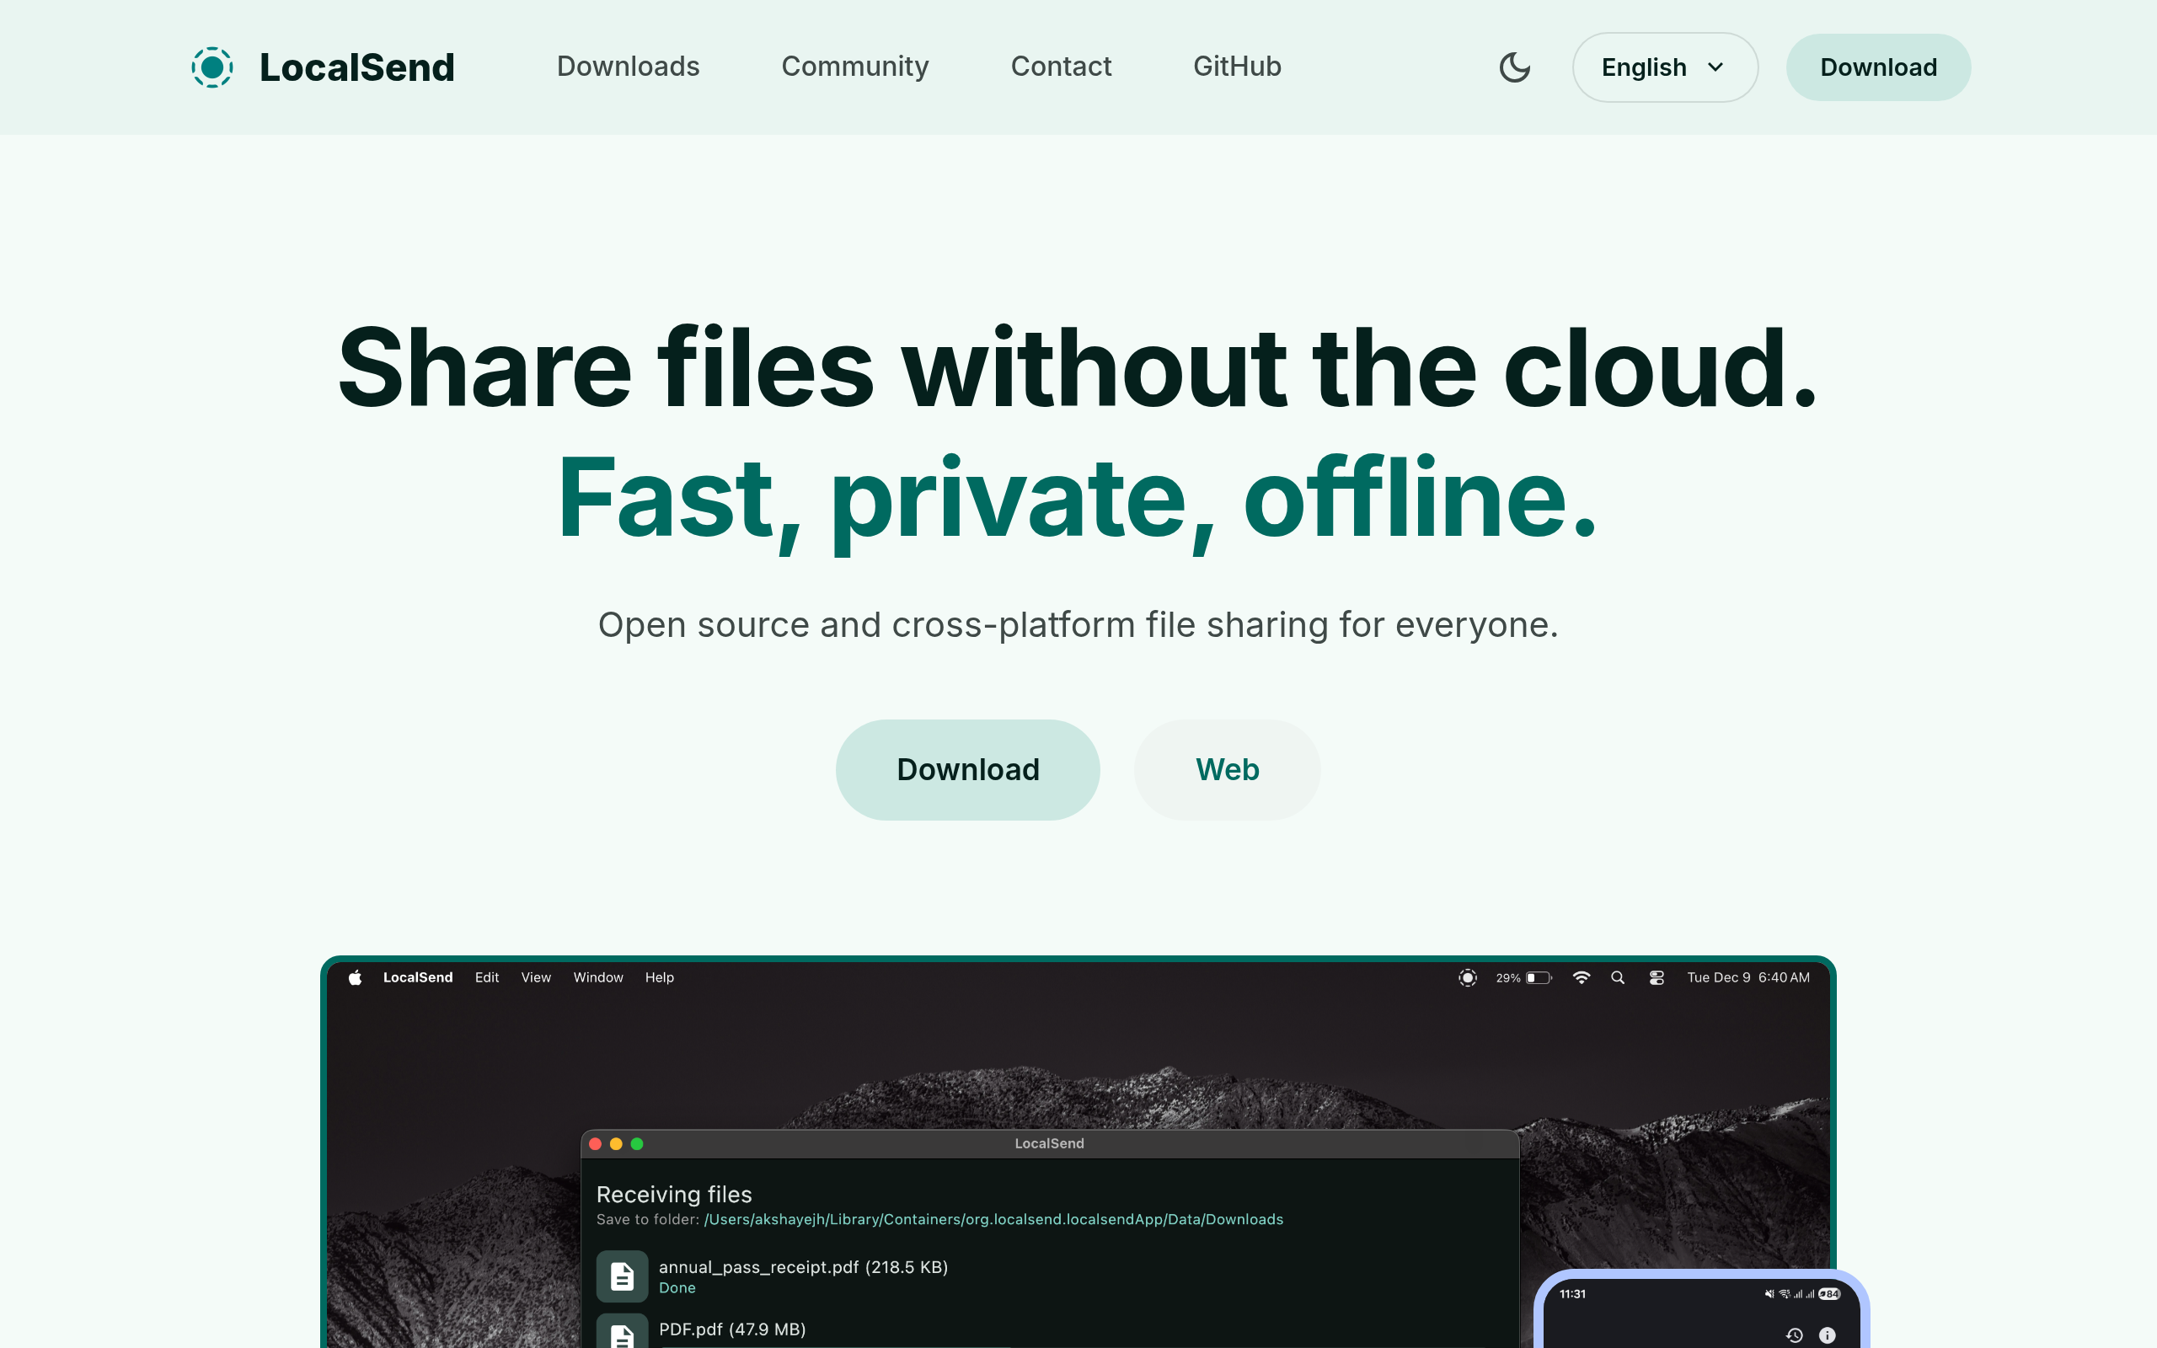Click the PDF.pdf file icon
The image size is (2157, 1348).
click(x=621, y=1332)
